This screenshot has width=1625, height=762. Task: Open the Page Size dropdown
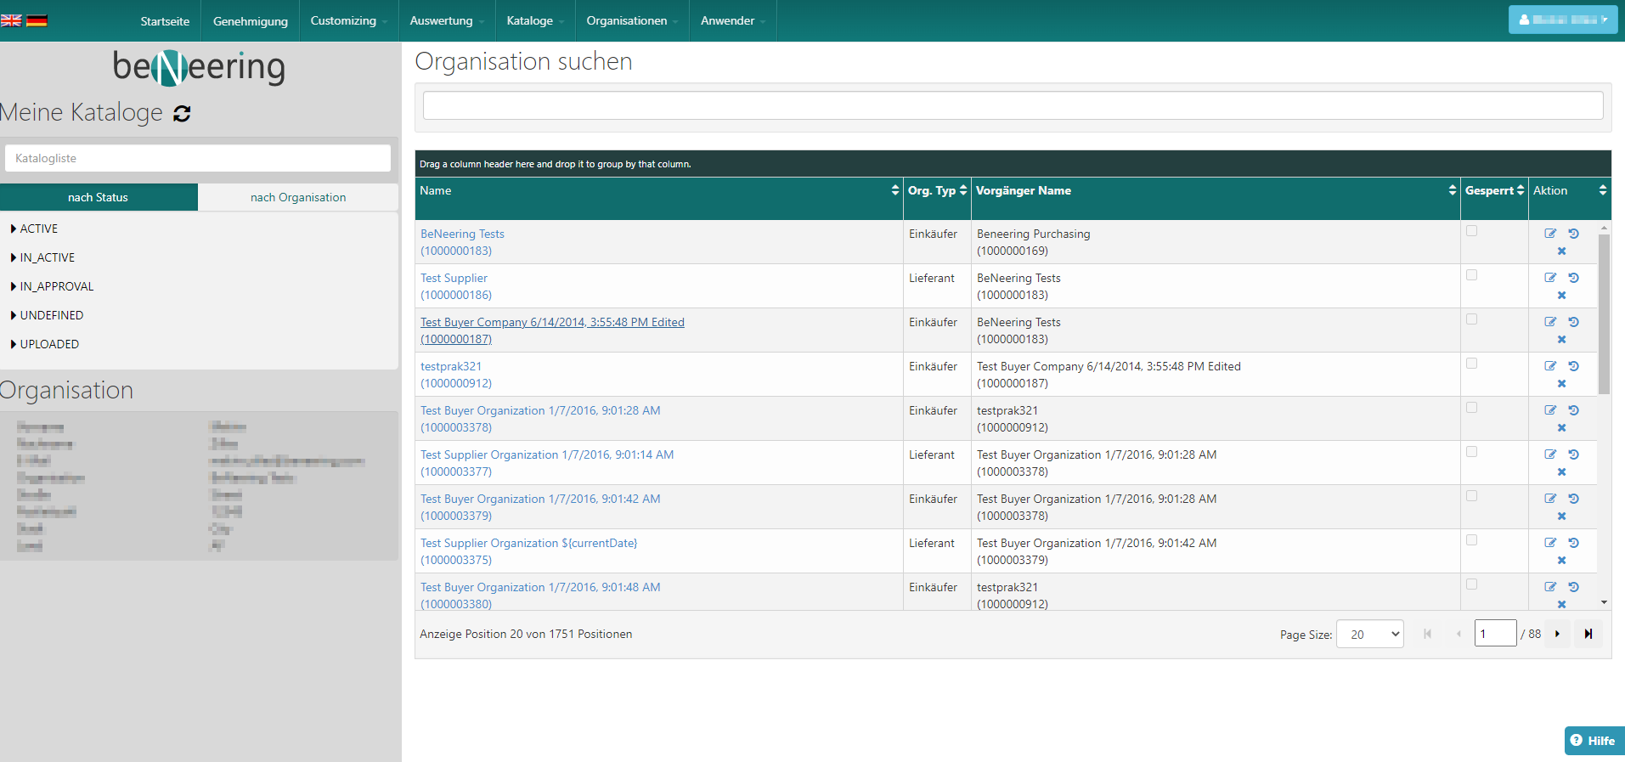pyautogui.click(x=1368, y=634)
